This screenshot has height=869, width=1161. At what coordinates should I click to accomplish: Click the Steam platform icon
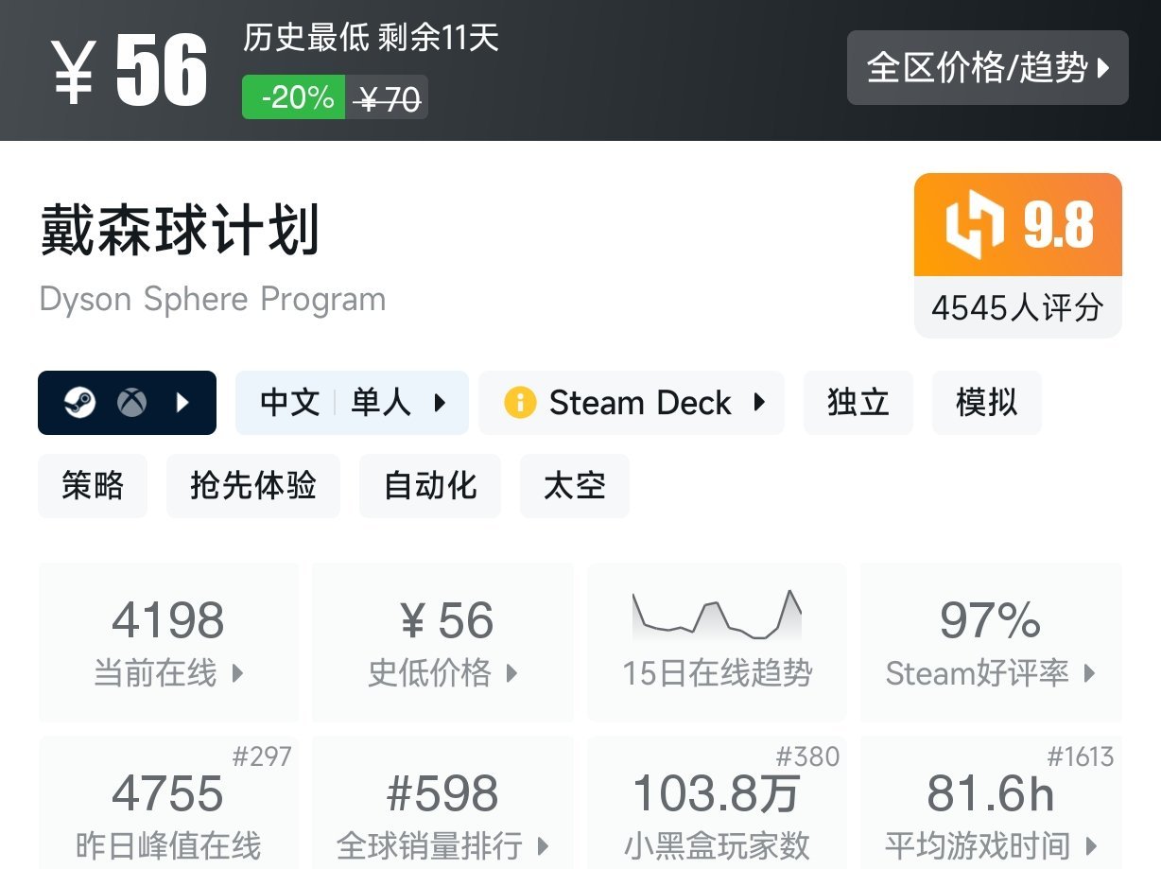(79, 403)
